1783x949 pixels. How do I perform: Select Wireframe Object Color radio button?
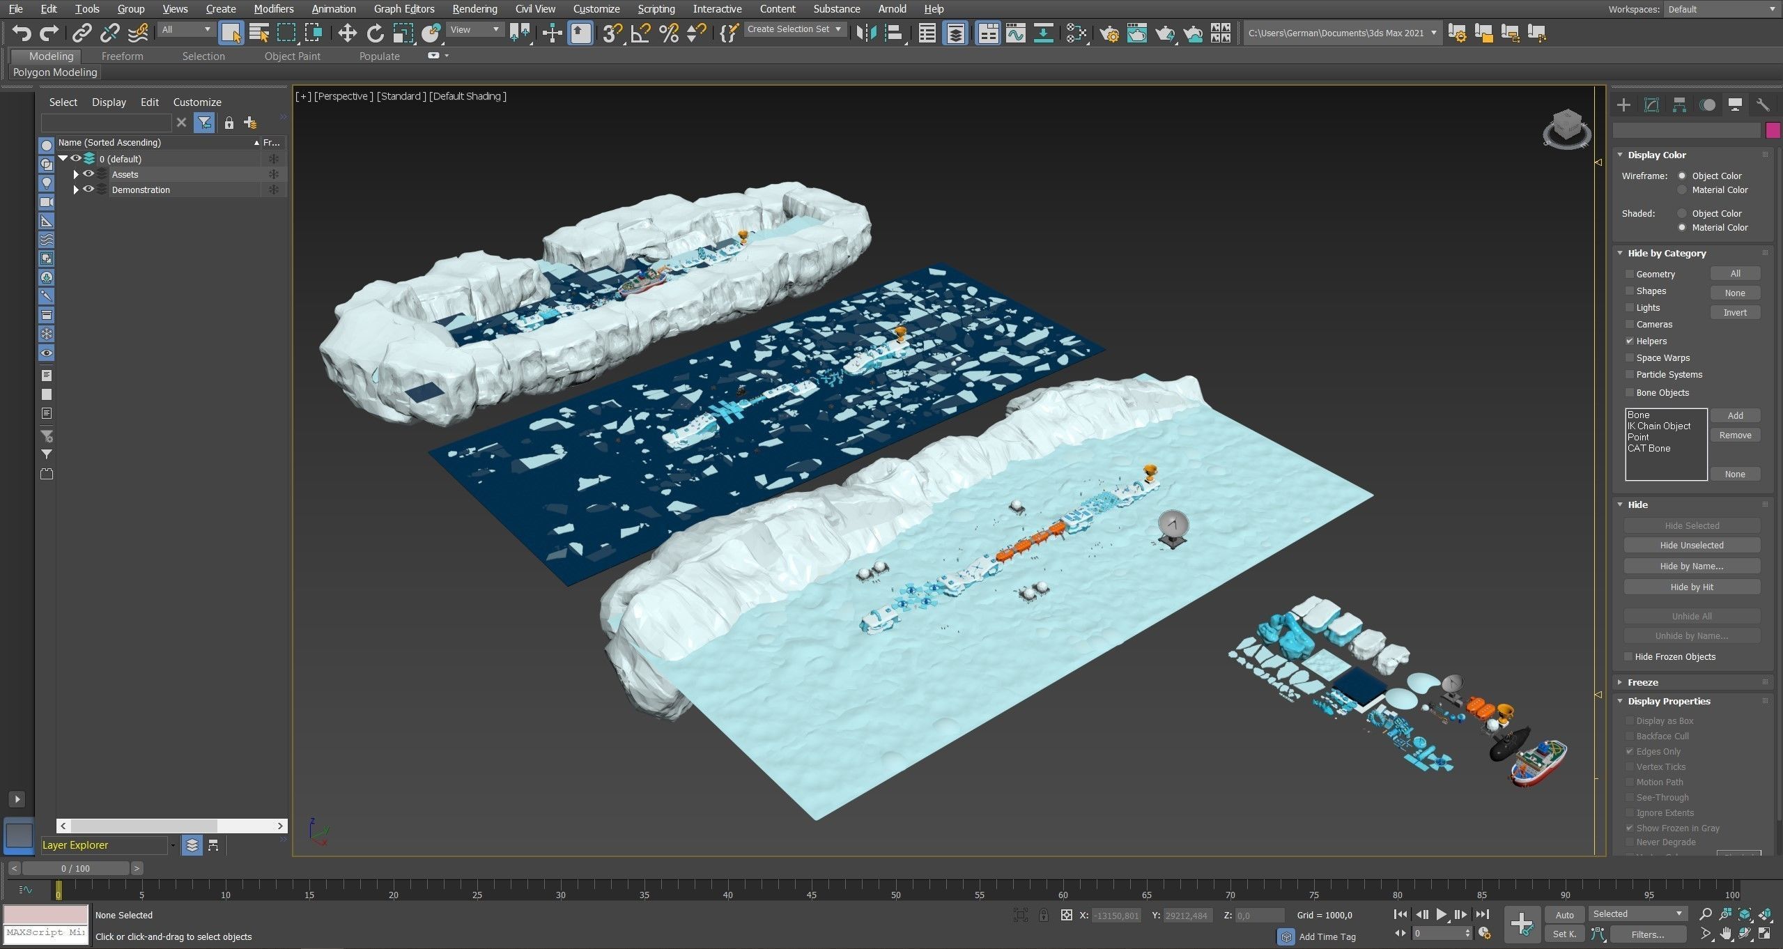click(1681, 176)
